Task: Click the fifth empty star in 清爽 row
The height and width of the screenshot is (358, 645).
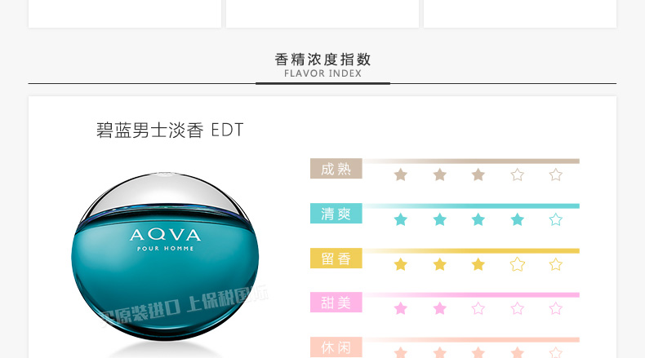Action: tap(556, 220)
